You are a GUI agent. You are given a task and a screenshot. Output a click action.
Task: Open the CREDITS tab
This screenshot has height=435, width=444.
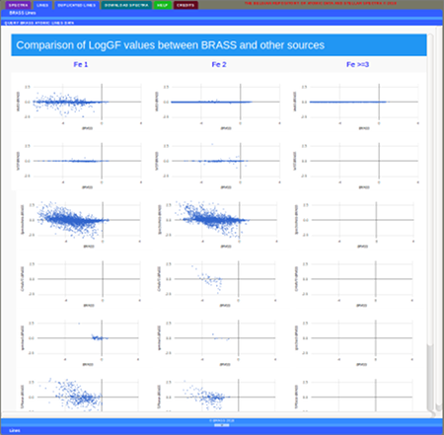[185, 5]
